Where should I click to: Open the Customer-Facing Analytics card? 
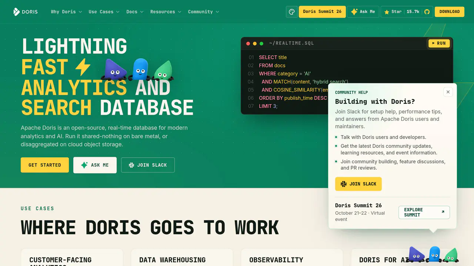tap(72, 258)
